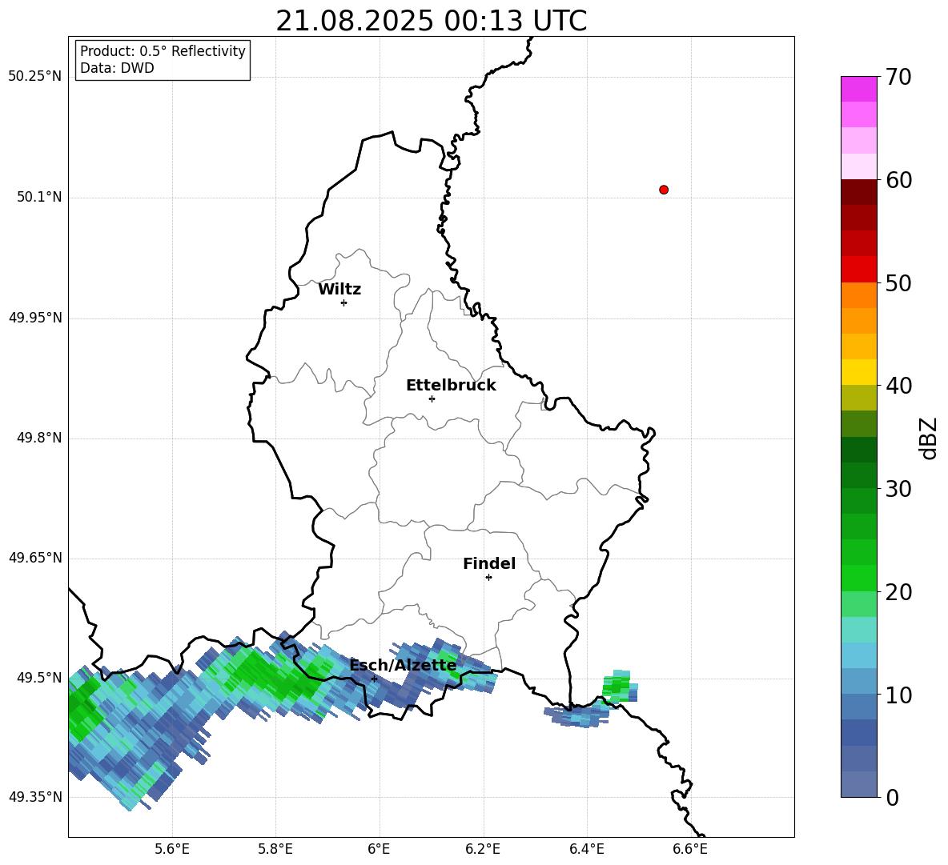Pick the dark maroon swatch below 60 dBZ
Image resolution: width=948 pixels, height=865 pixels.
[858, 192]
